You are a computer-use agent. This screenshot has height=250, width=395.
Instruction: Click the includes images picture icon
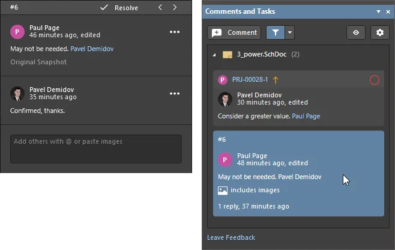point(223,191)
